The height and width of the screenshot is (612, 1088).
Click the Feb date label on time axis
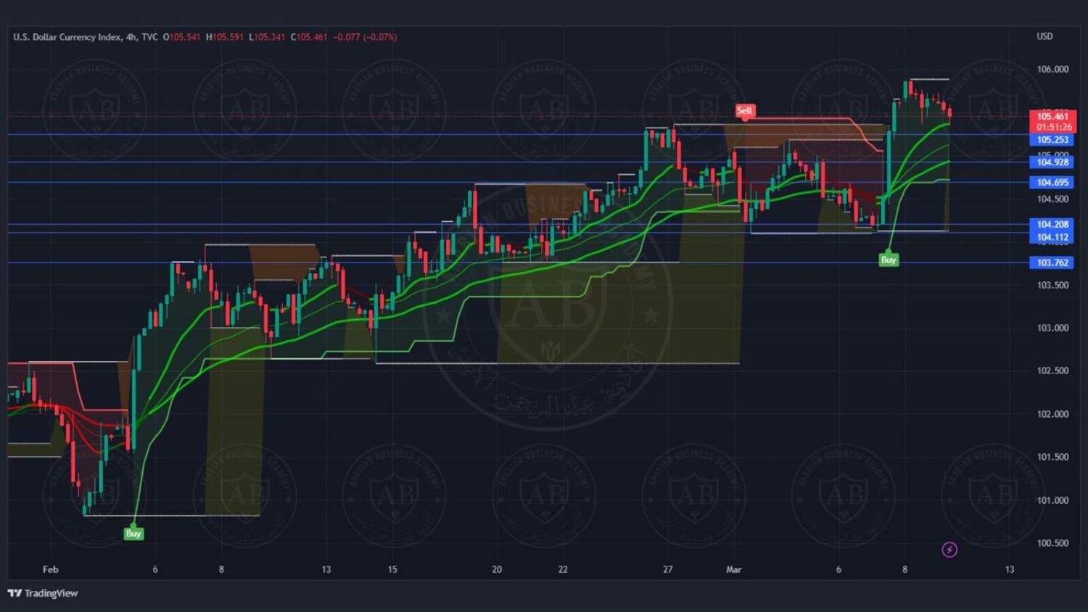pyautogui.click(x=50, y=569)
